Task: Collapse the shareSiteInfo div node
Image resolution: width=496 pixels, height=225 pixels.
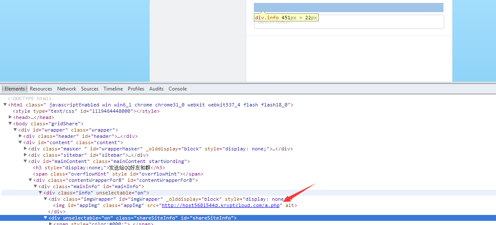Action: (x=45, y=218)
